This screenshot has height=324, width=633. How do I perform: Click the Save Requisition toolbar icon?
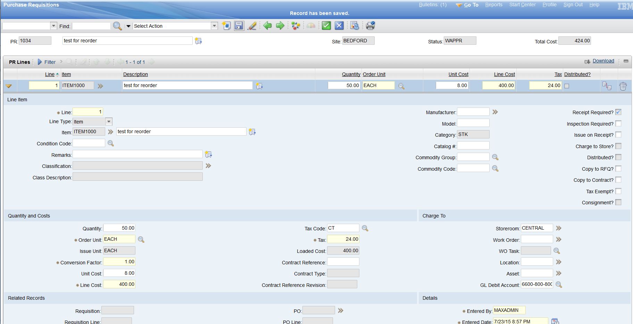[x=239, y=26]
